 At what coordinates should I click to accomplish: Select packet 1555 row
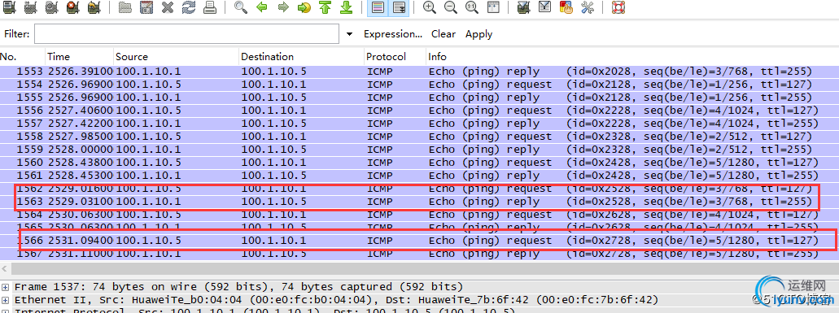pyautogui.click(x=419, y=98)
